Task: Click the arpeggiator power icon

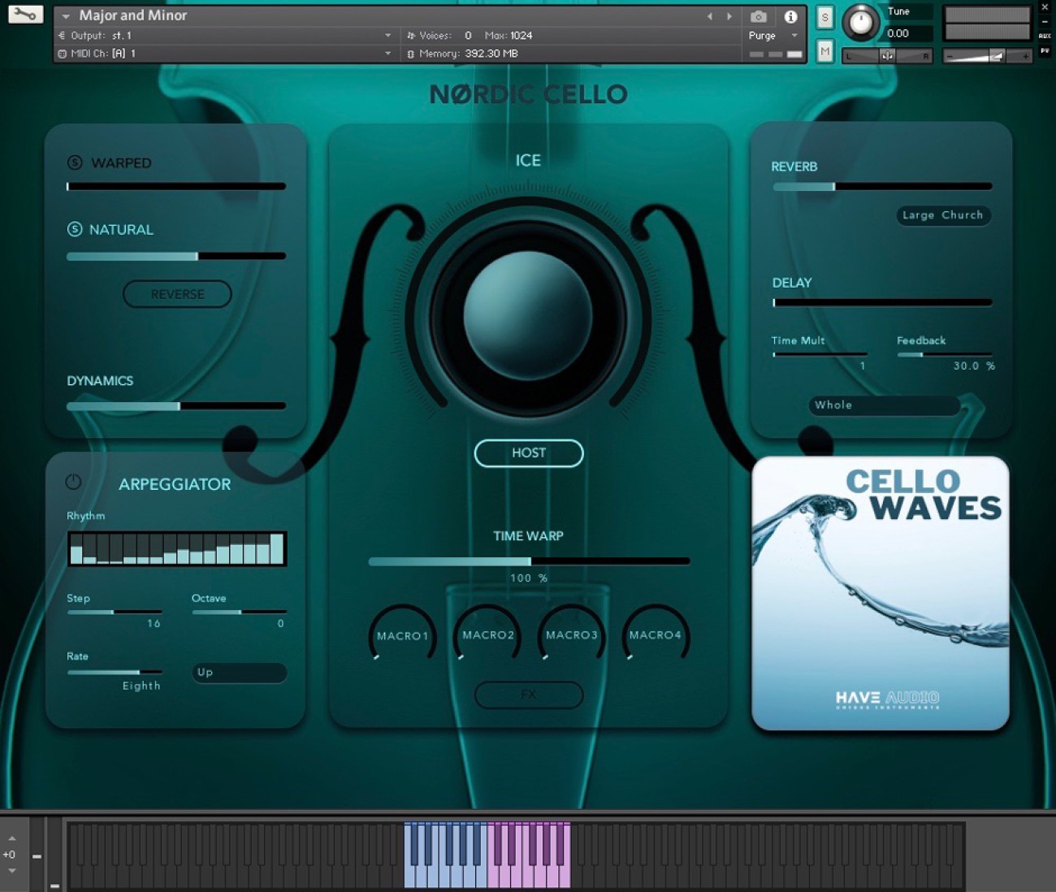Action: (x=72, y=483)
